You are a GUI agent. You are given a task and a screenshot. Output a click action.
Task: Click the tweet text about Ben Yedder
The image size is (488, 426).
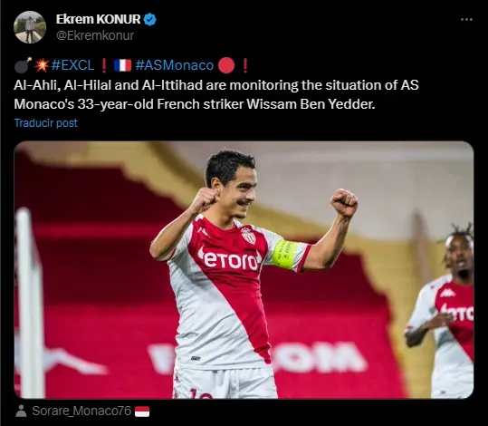(x=216, y=94)
